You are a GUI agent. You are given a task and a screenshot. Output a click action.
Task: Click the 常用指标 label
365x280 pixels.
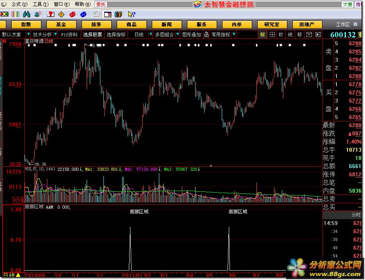(x=221, y=35)
